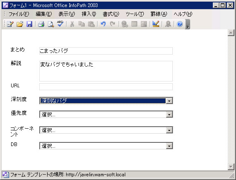This screenshot has width=236, height=180.
Task: Click the Design This Form ruler icon
Action: click(x=156, y=24)
